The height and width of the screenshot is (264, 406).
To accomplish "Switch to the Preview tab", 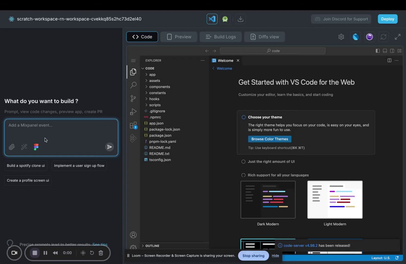I will tap(179, 37).
